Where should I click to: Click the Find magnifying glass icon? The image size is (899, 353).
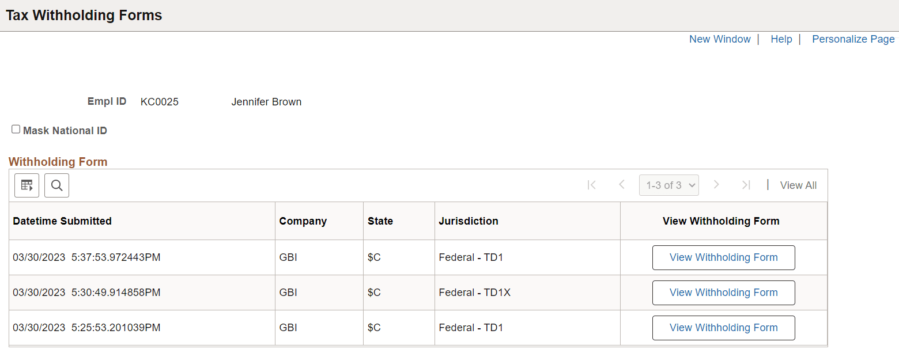(x=56, y=185)
